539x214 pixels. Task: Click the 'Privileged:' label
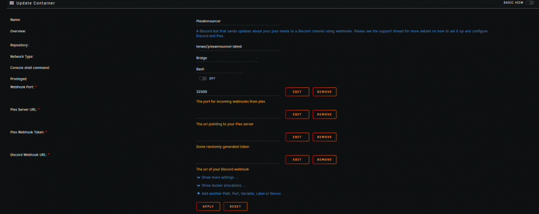pos(19,79)
